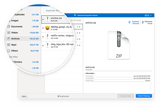This screenshot has height=107, width=160.
Task: Click the File Modified date value
Action: pos(142,78)
